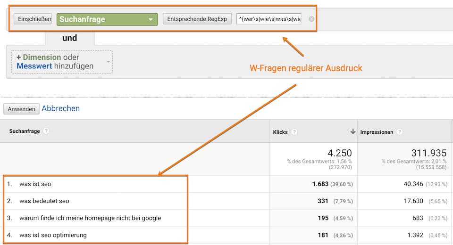
Task: Click the Abbrechen link
Action: click(x=61, y=108)
